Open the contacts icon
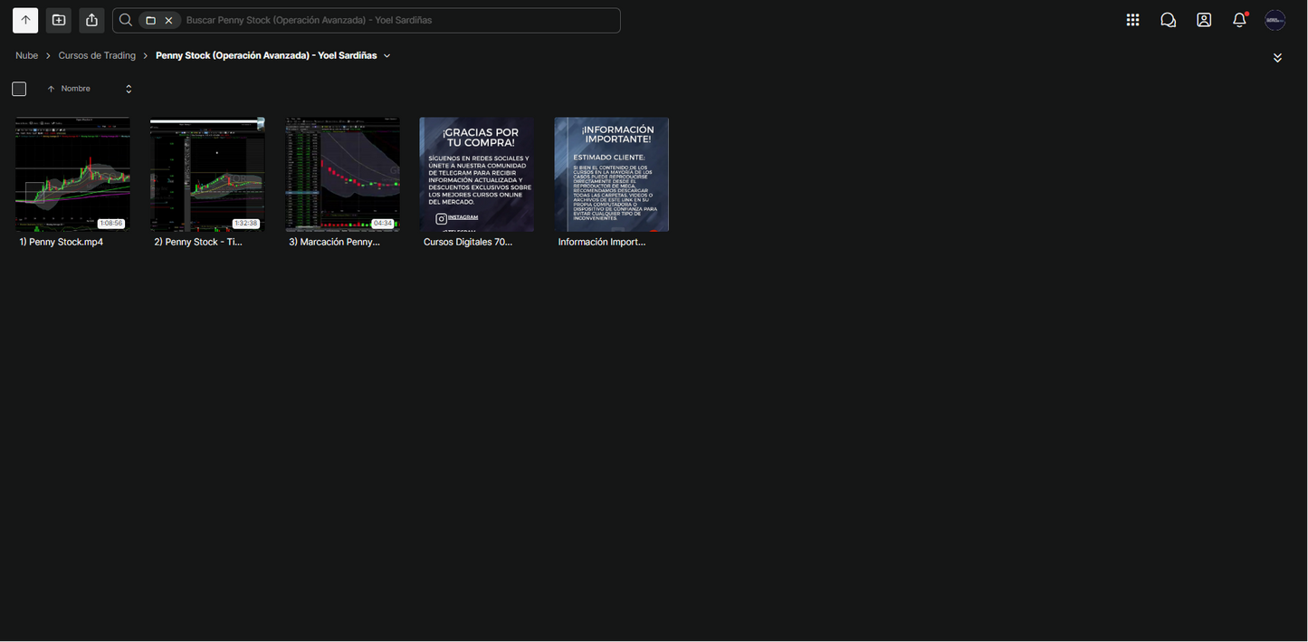Viewport: 1308px width, 642px height. 1204,20
